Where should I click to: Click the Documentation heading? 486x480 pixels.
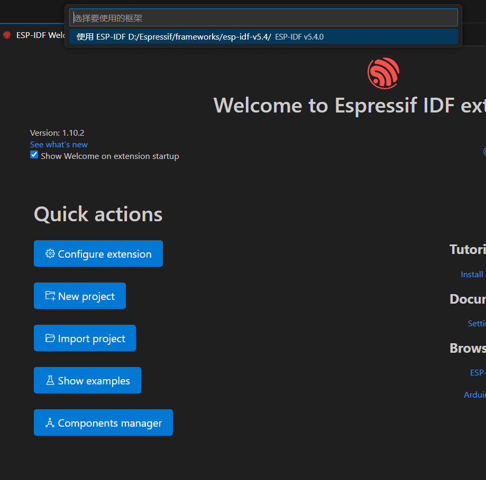pyautogui.click(x=467, y=299)
